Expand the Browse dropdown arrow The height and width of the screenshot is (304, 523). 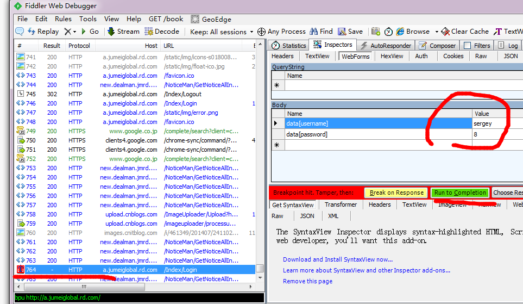pyautogui.click(x=437, y=32)
